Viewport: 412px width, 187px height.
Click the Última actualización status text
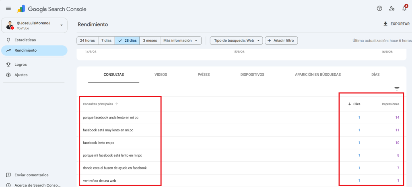coord(382,41)
